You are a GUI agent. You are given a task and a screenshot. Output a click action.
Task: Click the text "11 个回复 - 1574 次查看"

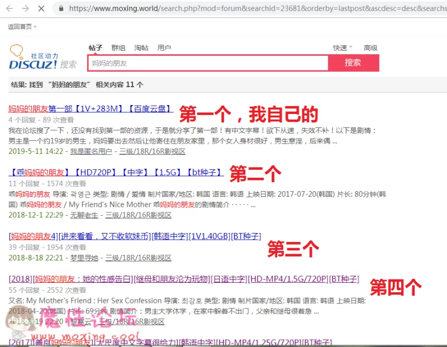47,184
